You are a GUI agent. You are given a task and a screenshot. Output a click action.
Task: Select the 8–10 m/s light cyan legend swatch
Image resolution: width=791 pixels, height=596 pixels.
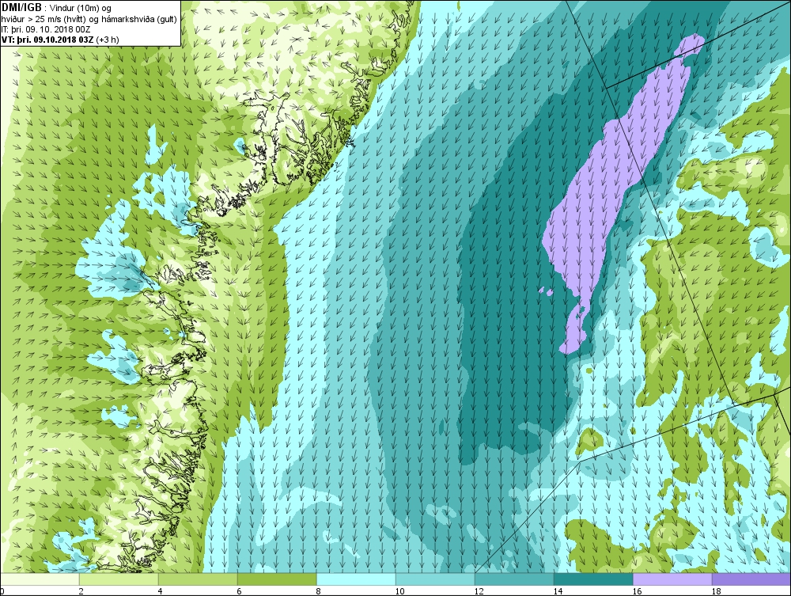[356, 579]
